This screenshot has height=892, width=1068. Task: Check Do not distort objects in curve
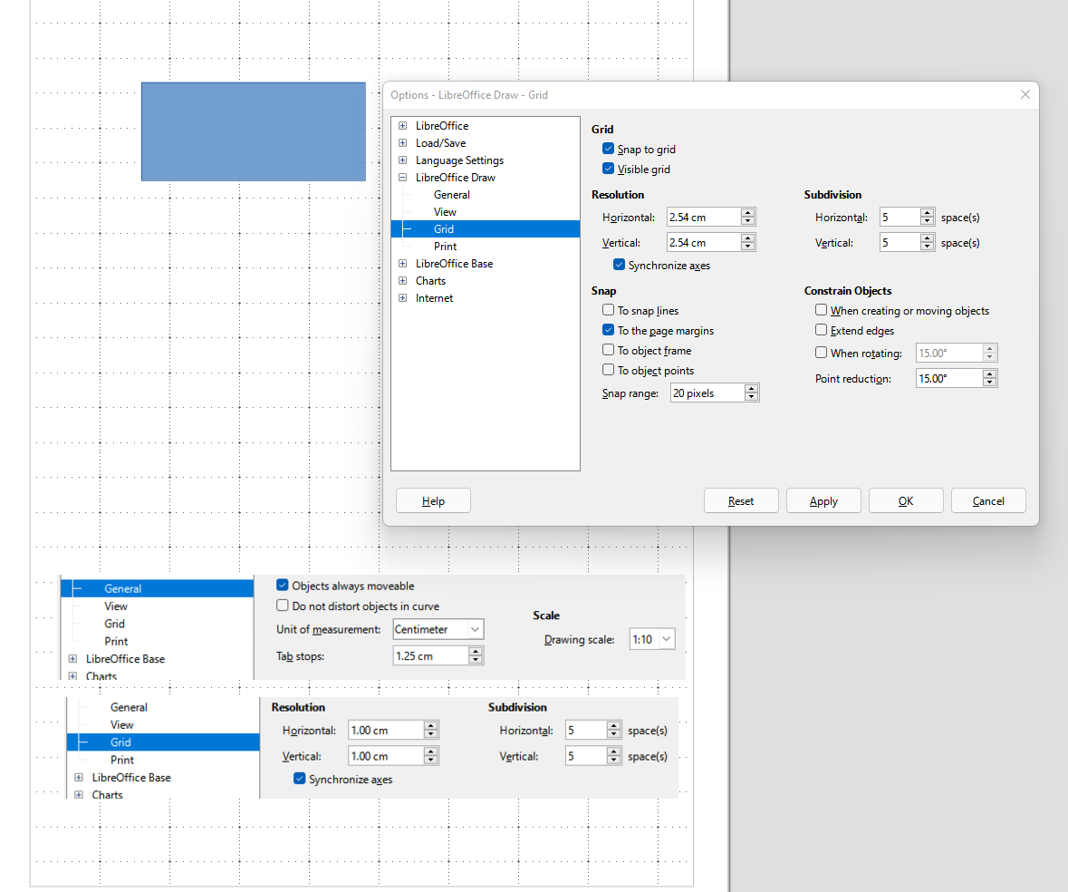pyautogui.click(x=283, y=606)
